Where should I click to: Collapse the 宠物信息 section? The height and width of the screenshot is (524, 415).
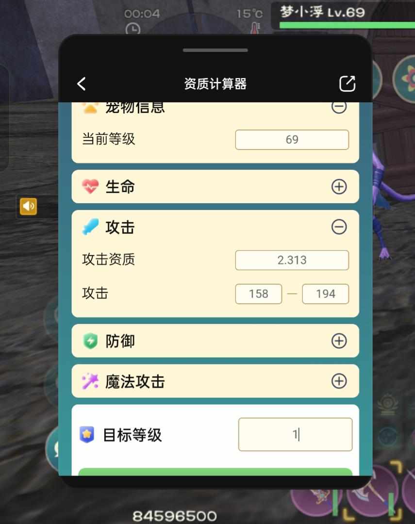(339, 107)
